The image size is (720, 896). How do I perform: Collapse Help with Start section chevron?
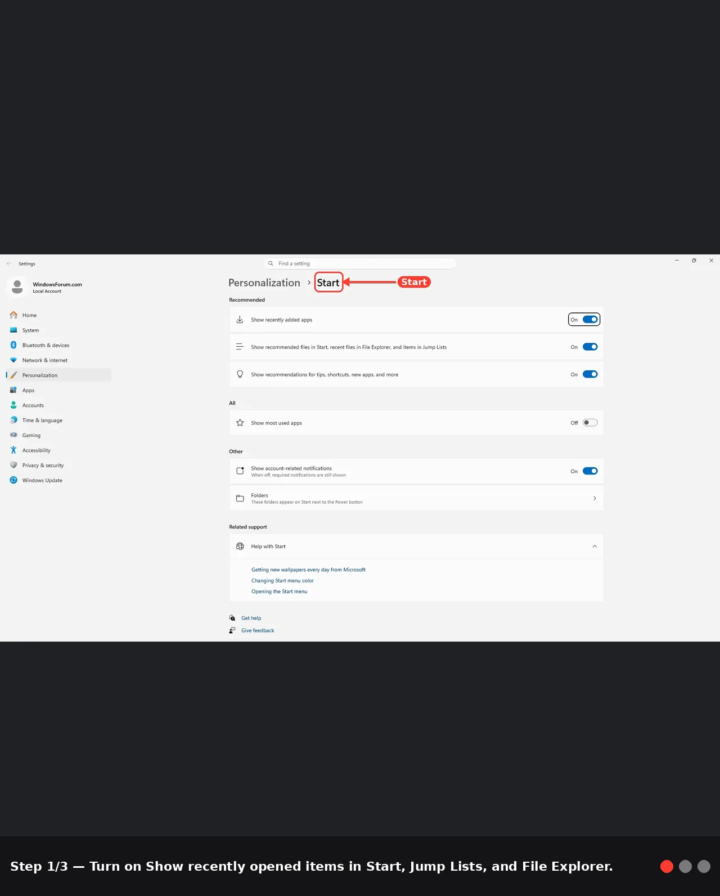595,546
